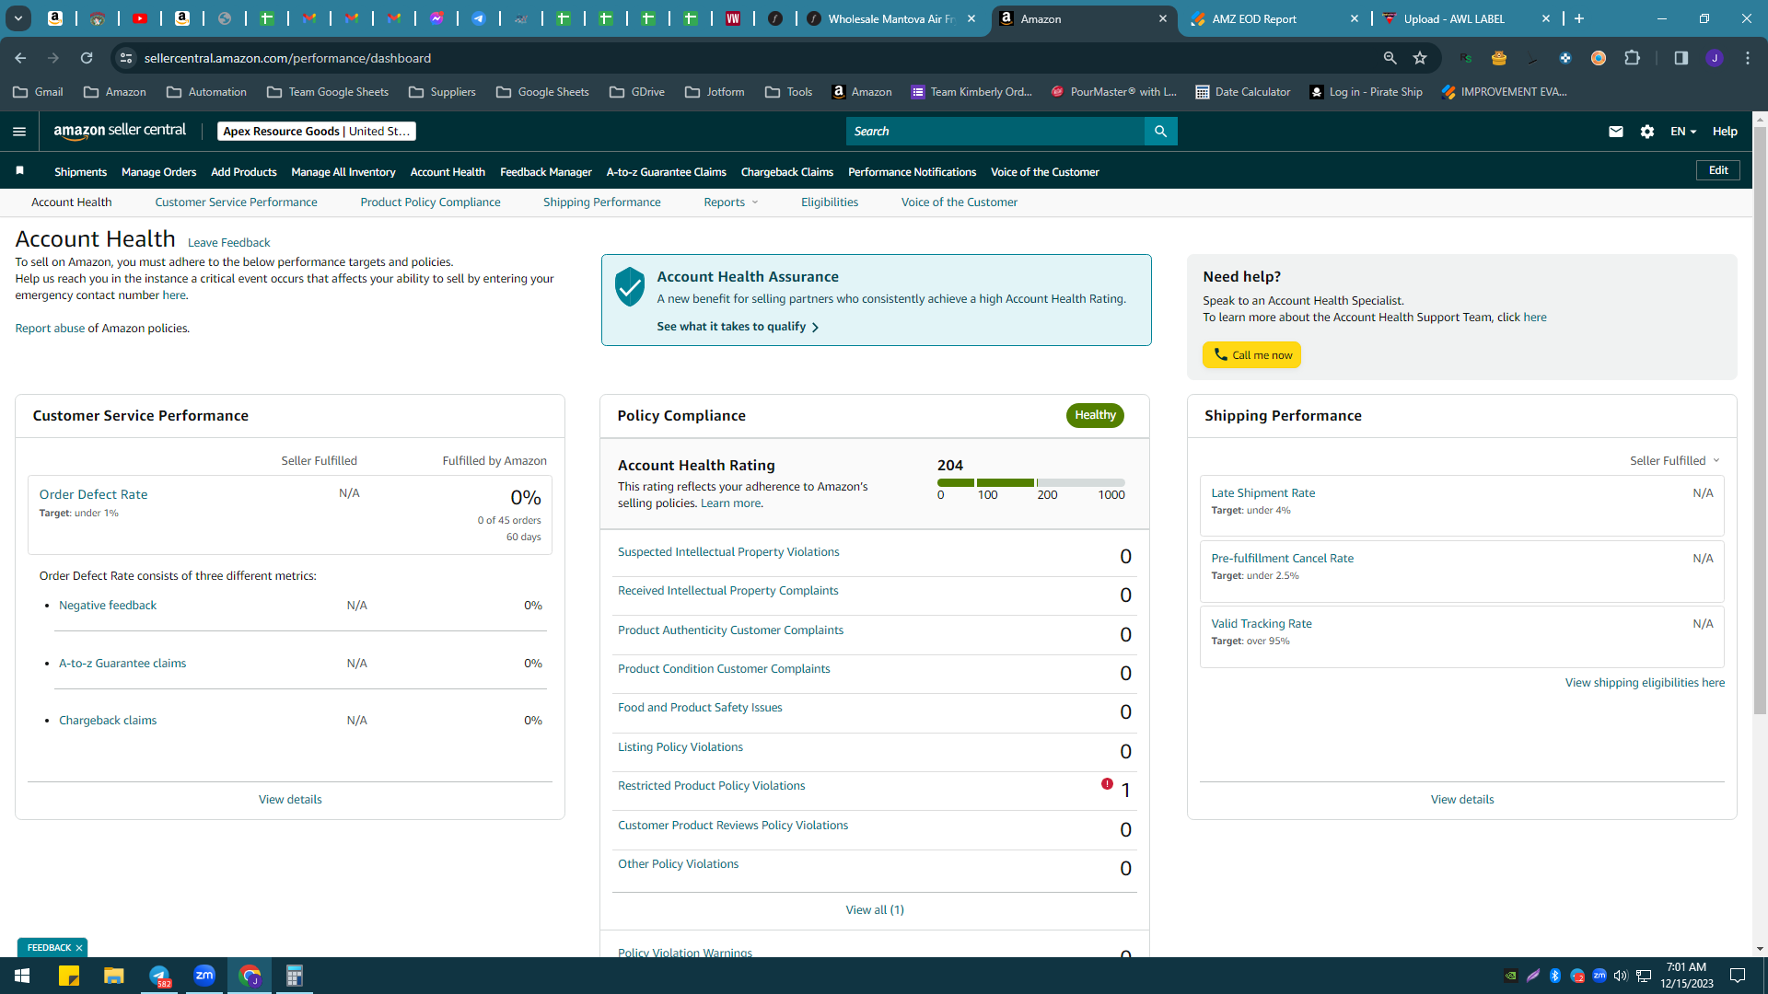Click the Edit button in nav bar
The height and width of the screenshot is (994, 1768).
tap(1718, 170)
